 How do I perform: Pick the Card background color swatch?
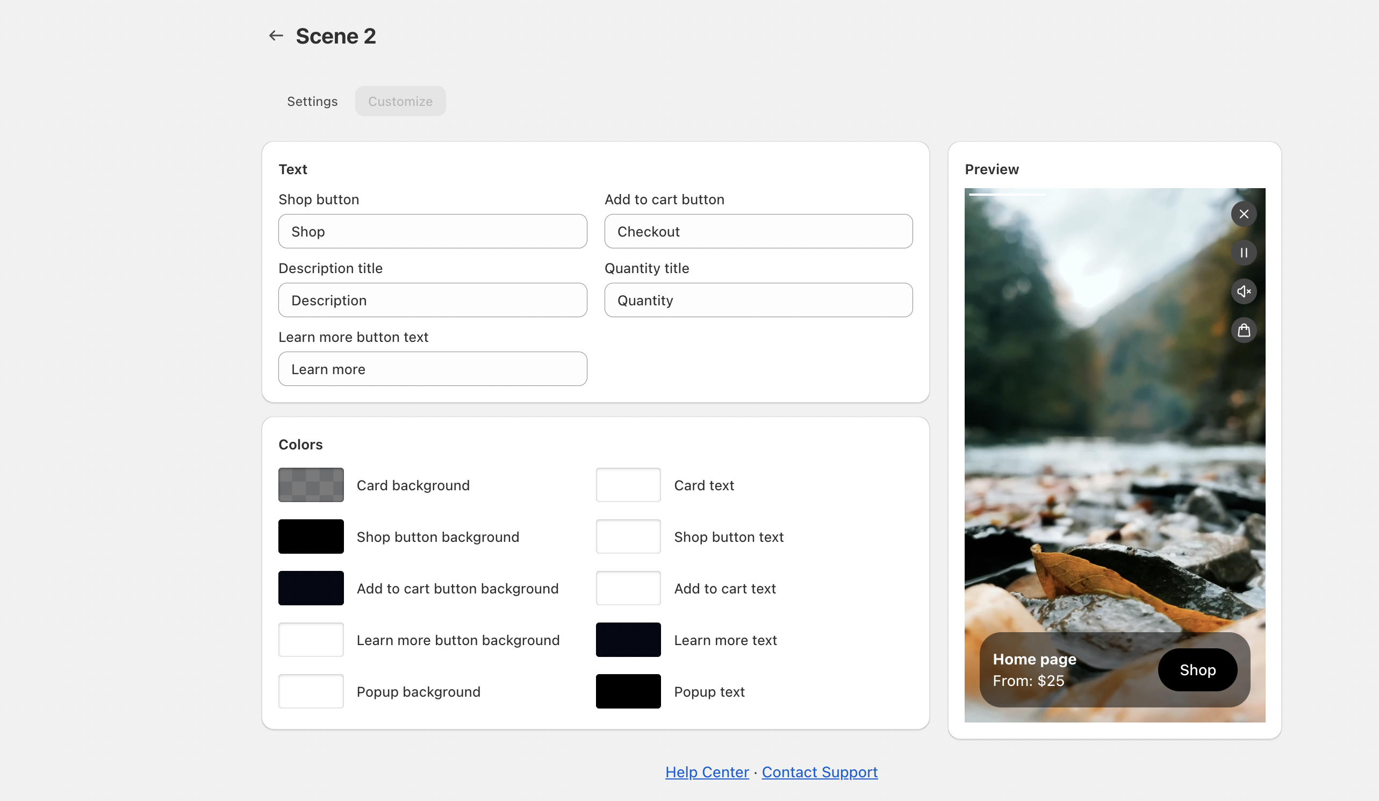[311, 485]
